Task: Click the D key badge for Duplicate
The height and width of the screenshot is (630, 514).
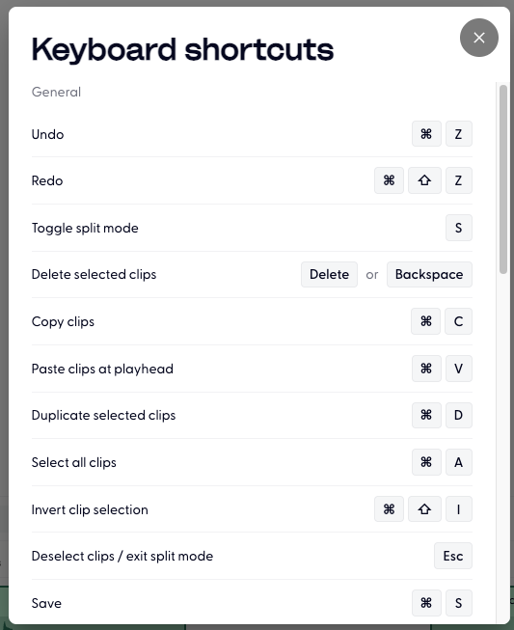Action: (x=459, y=415)
